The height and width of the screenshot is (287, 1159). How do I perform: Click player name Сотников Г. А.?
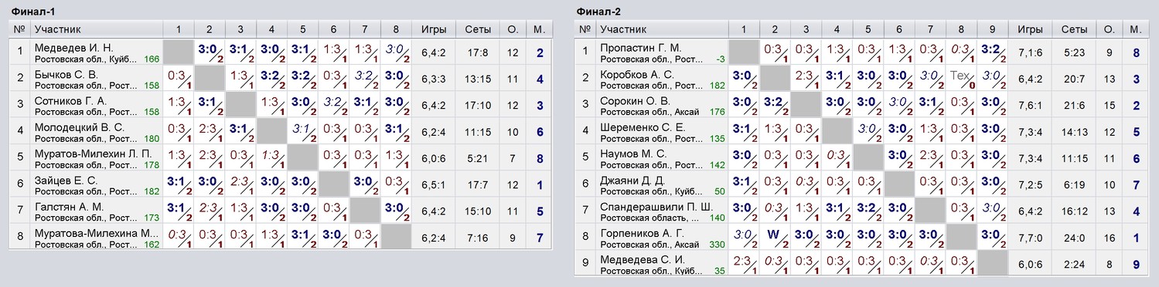click(x=70, y=101)
